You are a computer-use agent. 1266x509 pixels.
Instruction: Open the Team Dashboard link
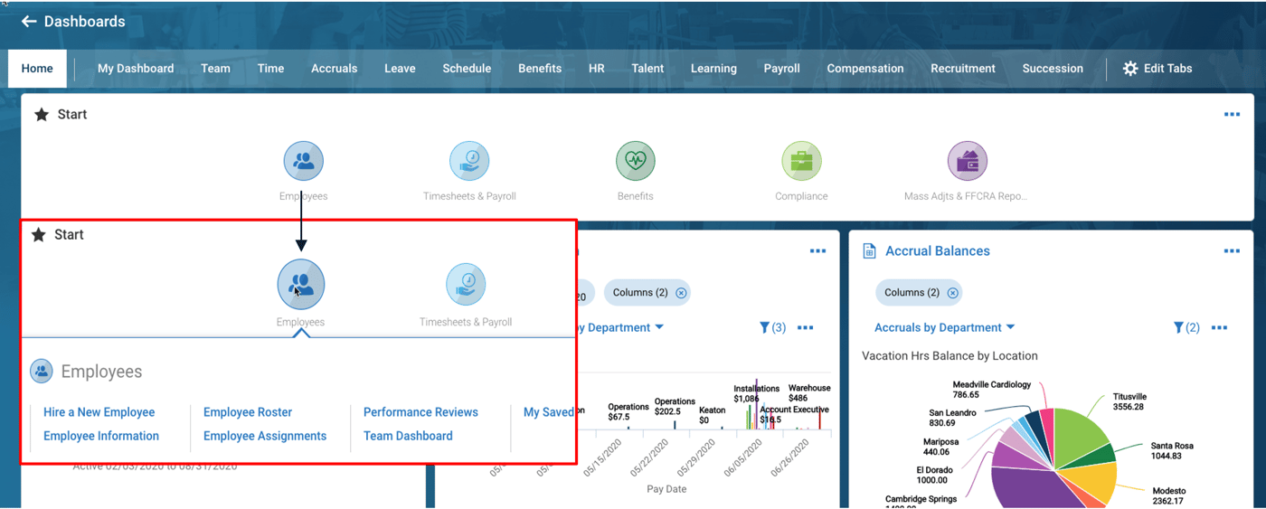pos(408,436)
